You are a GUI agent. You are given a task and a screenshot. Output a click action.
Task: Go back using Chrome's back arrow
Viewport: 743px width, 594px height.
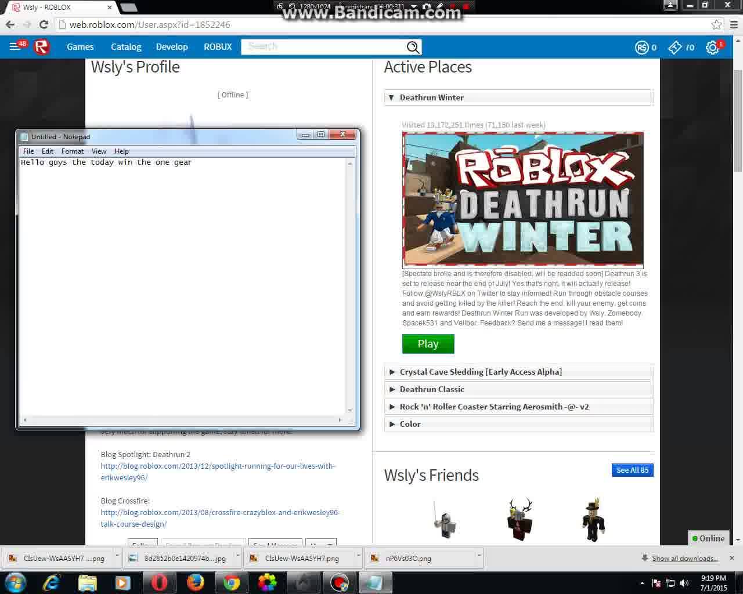(x=10, y=25)
